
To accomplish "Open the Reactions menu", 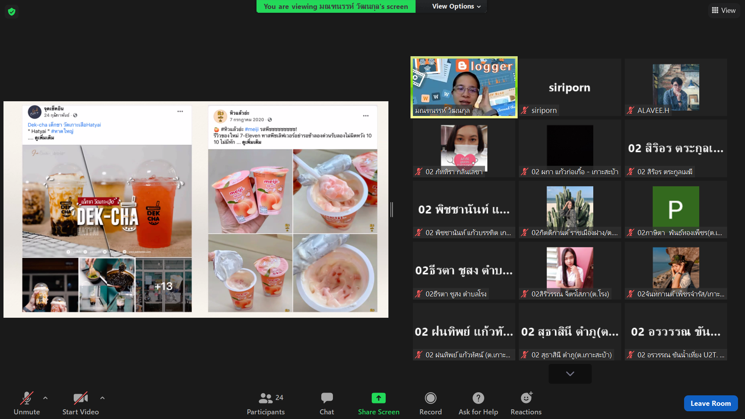I will click(526, 403).
